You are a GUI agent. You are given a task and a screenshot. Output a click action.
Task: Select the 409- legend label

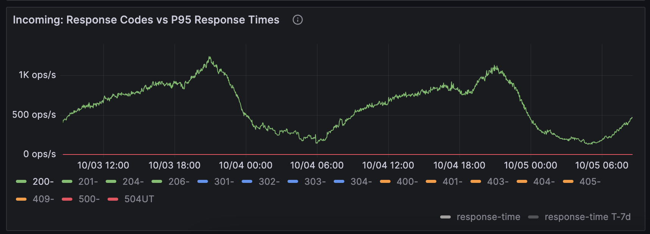click(43, 199)
